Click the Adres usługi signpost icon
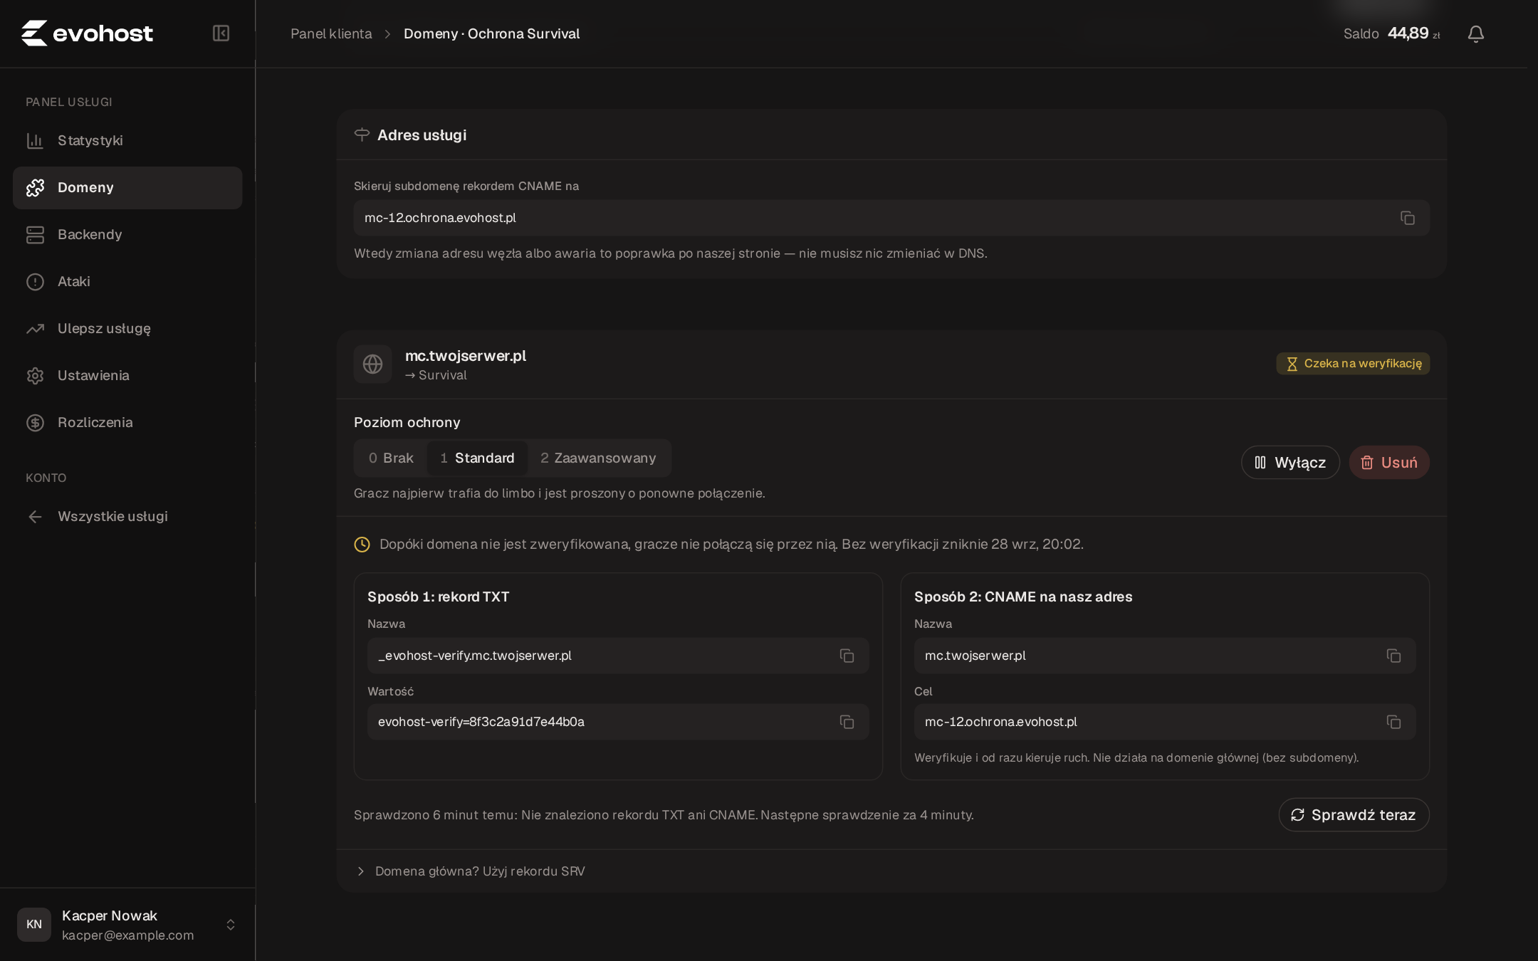 pos(362,135)
